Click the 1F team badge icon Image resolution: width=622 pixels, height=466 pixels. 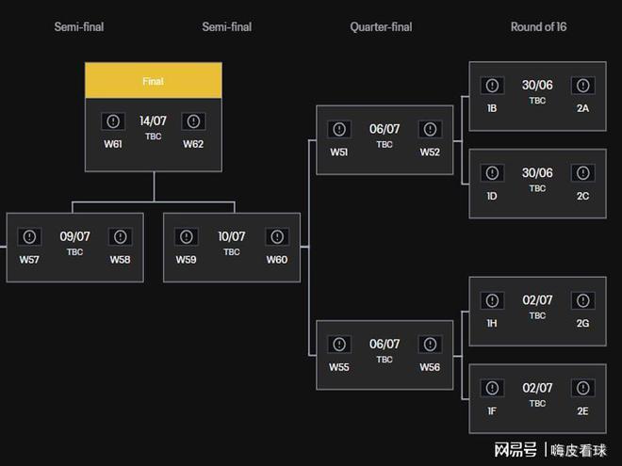click(x=492, y=388)
